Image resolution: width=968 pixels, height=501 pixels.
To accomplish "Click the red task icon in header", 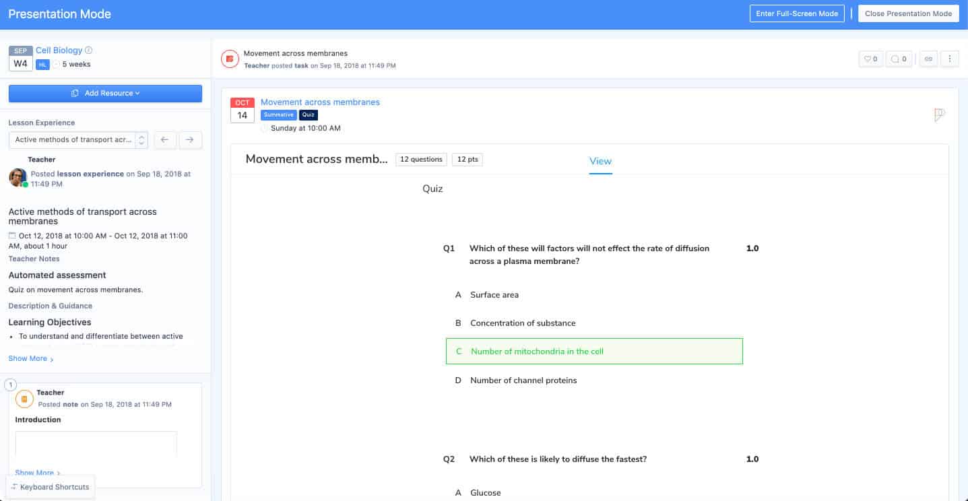I will [x=230, y=59].
